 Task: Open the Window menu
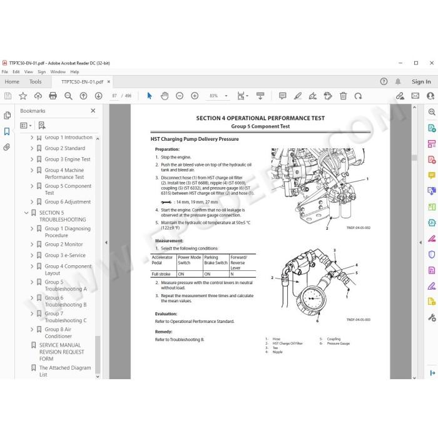58,72
